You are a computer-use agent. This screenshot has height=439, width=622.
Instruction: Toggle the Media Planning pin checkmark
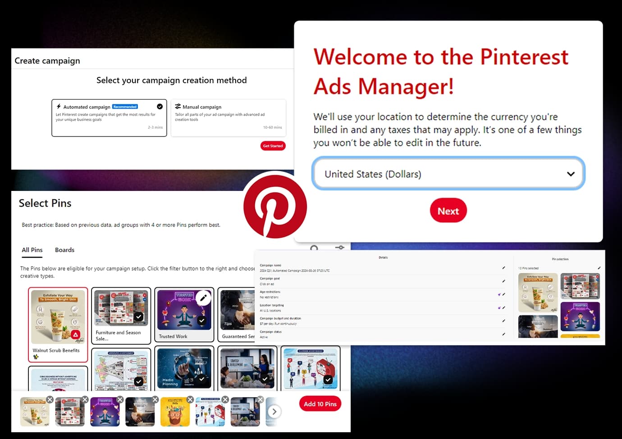(201, 379)
